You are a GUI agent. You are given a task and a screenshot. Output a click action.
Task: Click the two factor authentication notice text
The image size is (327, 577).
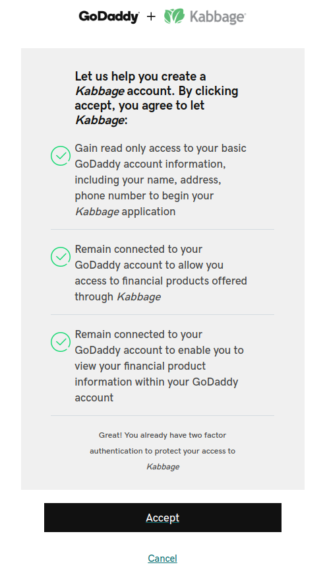coord(162,451)
